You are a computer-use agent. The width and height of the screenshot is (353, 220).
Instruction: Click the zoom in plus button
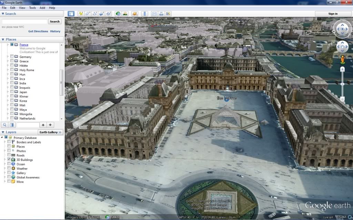tap(342, 69)
